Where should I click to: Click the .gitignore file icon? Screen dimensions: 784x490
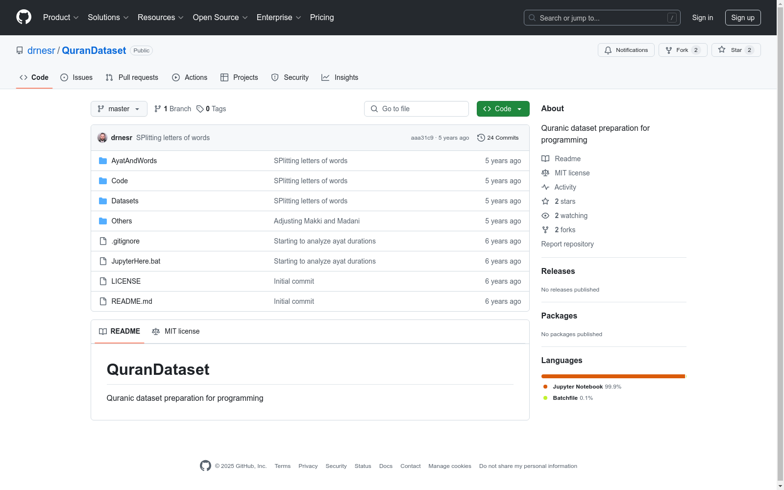(103, 241)
